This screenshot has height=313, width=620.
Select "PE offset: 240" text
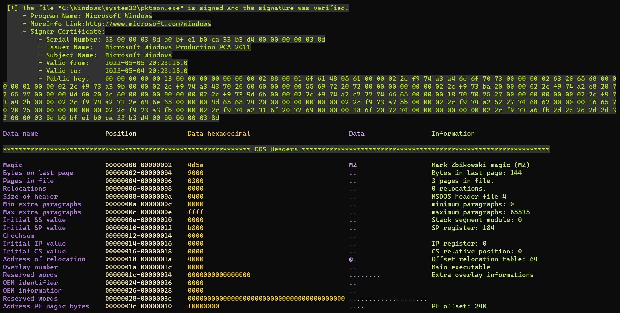coord(459,306)
